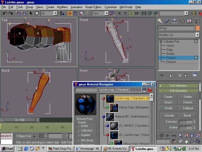
Task: Open the Modifier List dropdown
Action: (x=197, y=35)
